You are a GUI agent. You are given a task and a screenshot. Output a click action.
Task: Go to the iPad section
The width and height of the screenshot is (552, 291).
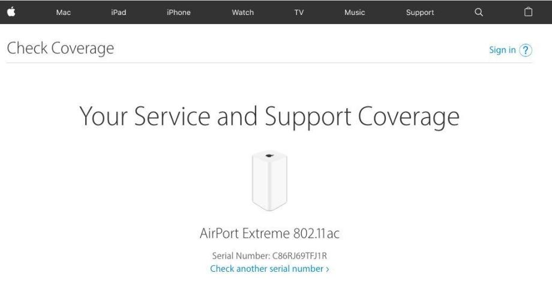(119, 13)
